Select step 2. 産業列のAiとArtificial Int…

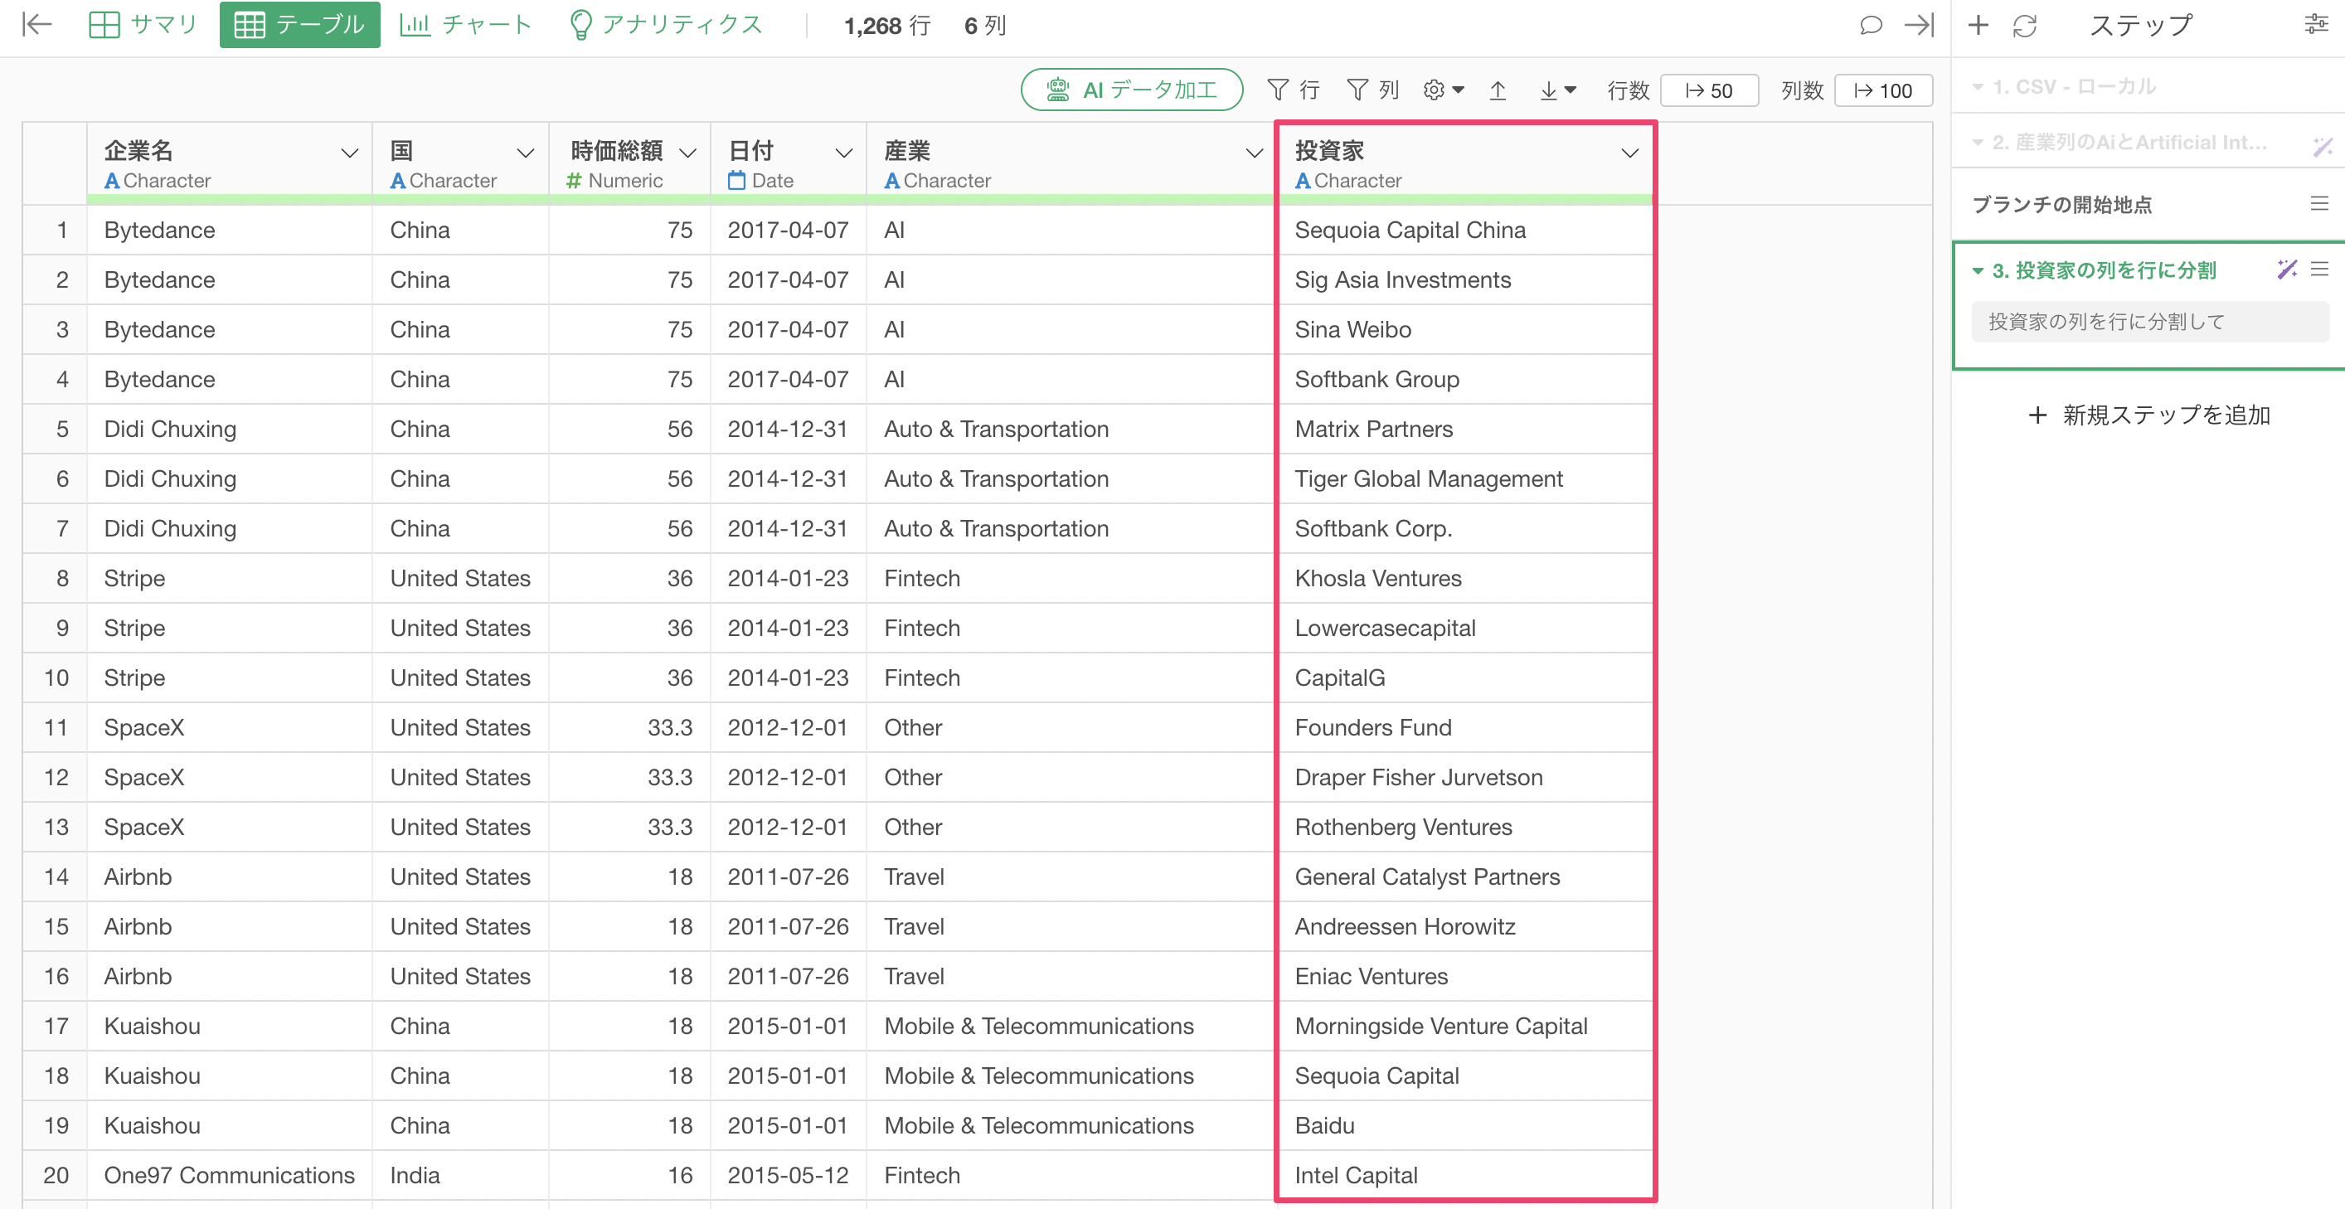2129,142
